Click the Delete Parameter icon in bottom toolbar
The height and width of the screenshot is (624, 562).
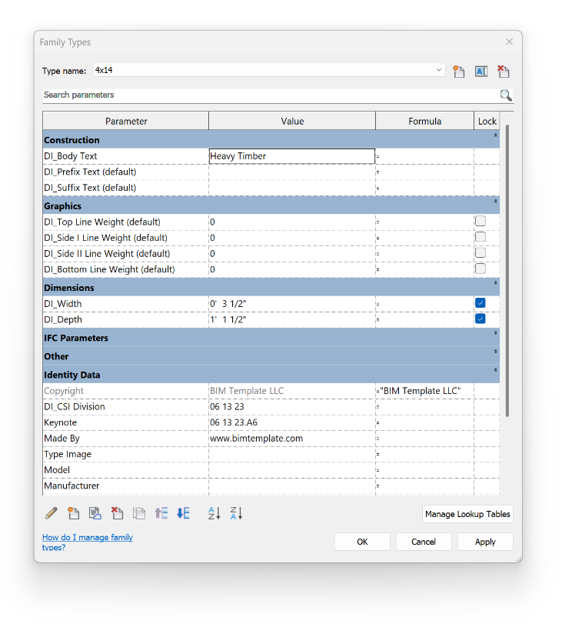[x=117, y=513]
